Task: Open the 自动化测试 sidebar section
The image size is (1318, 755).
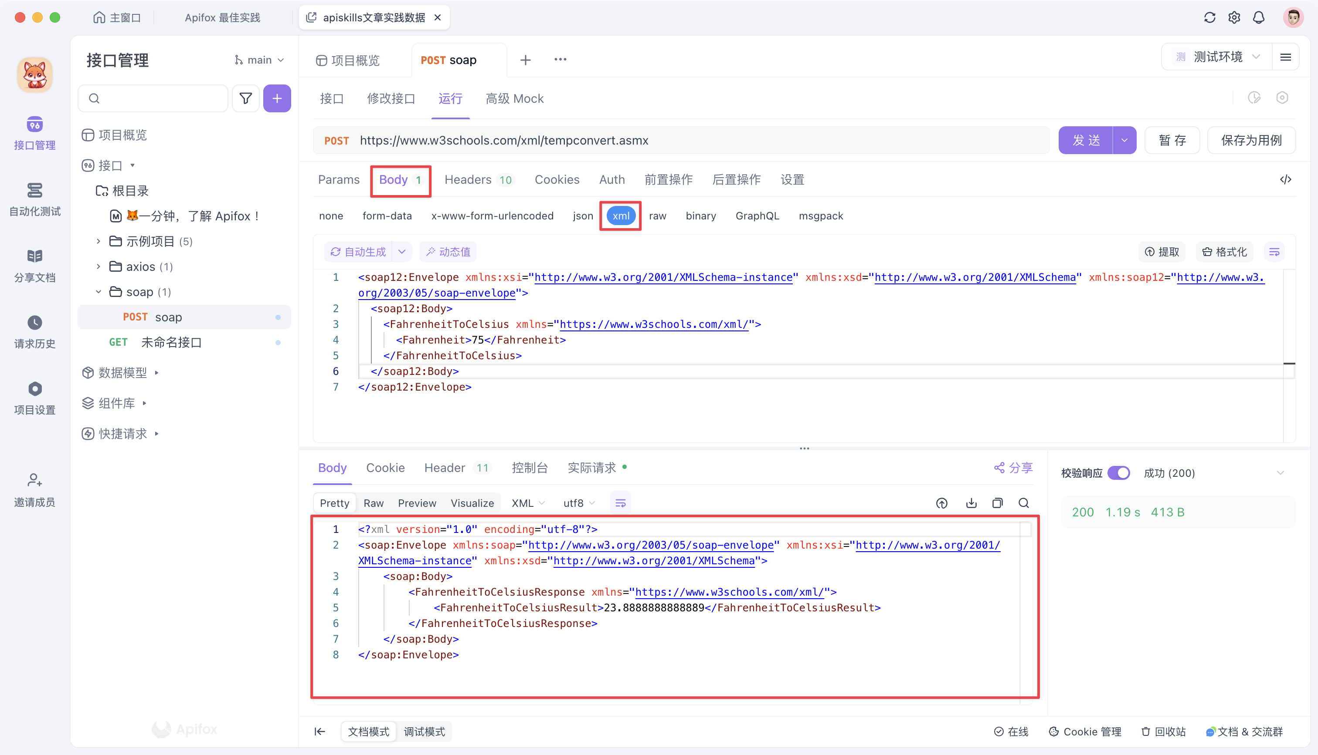Action: [x=35, y=199]
